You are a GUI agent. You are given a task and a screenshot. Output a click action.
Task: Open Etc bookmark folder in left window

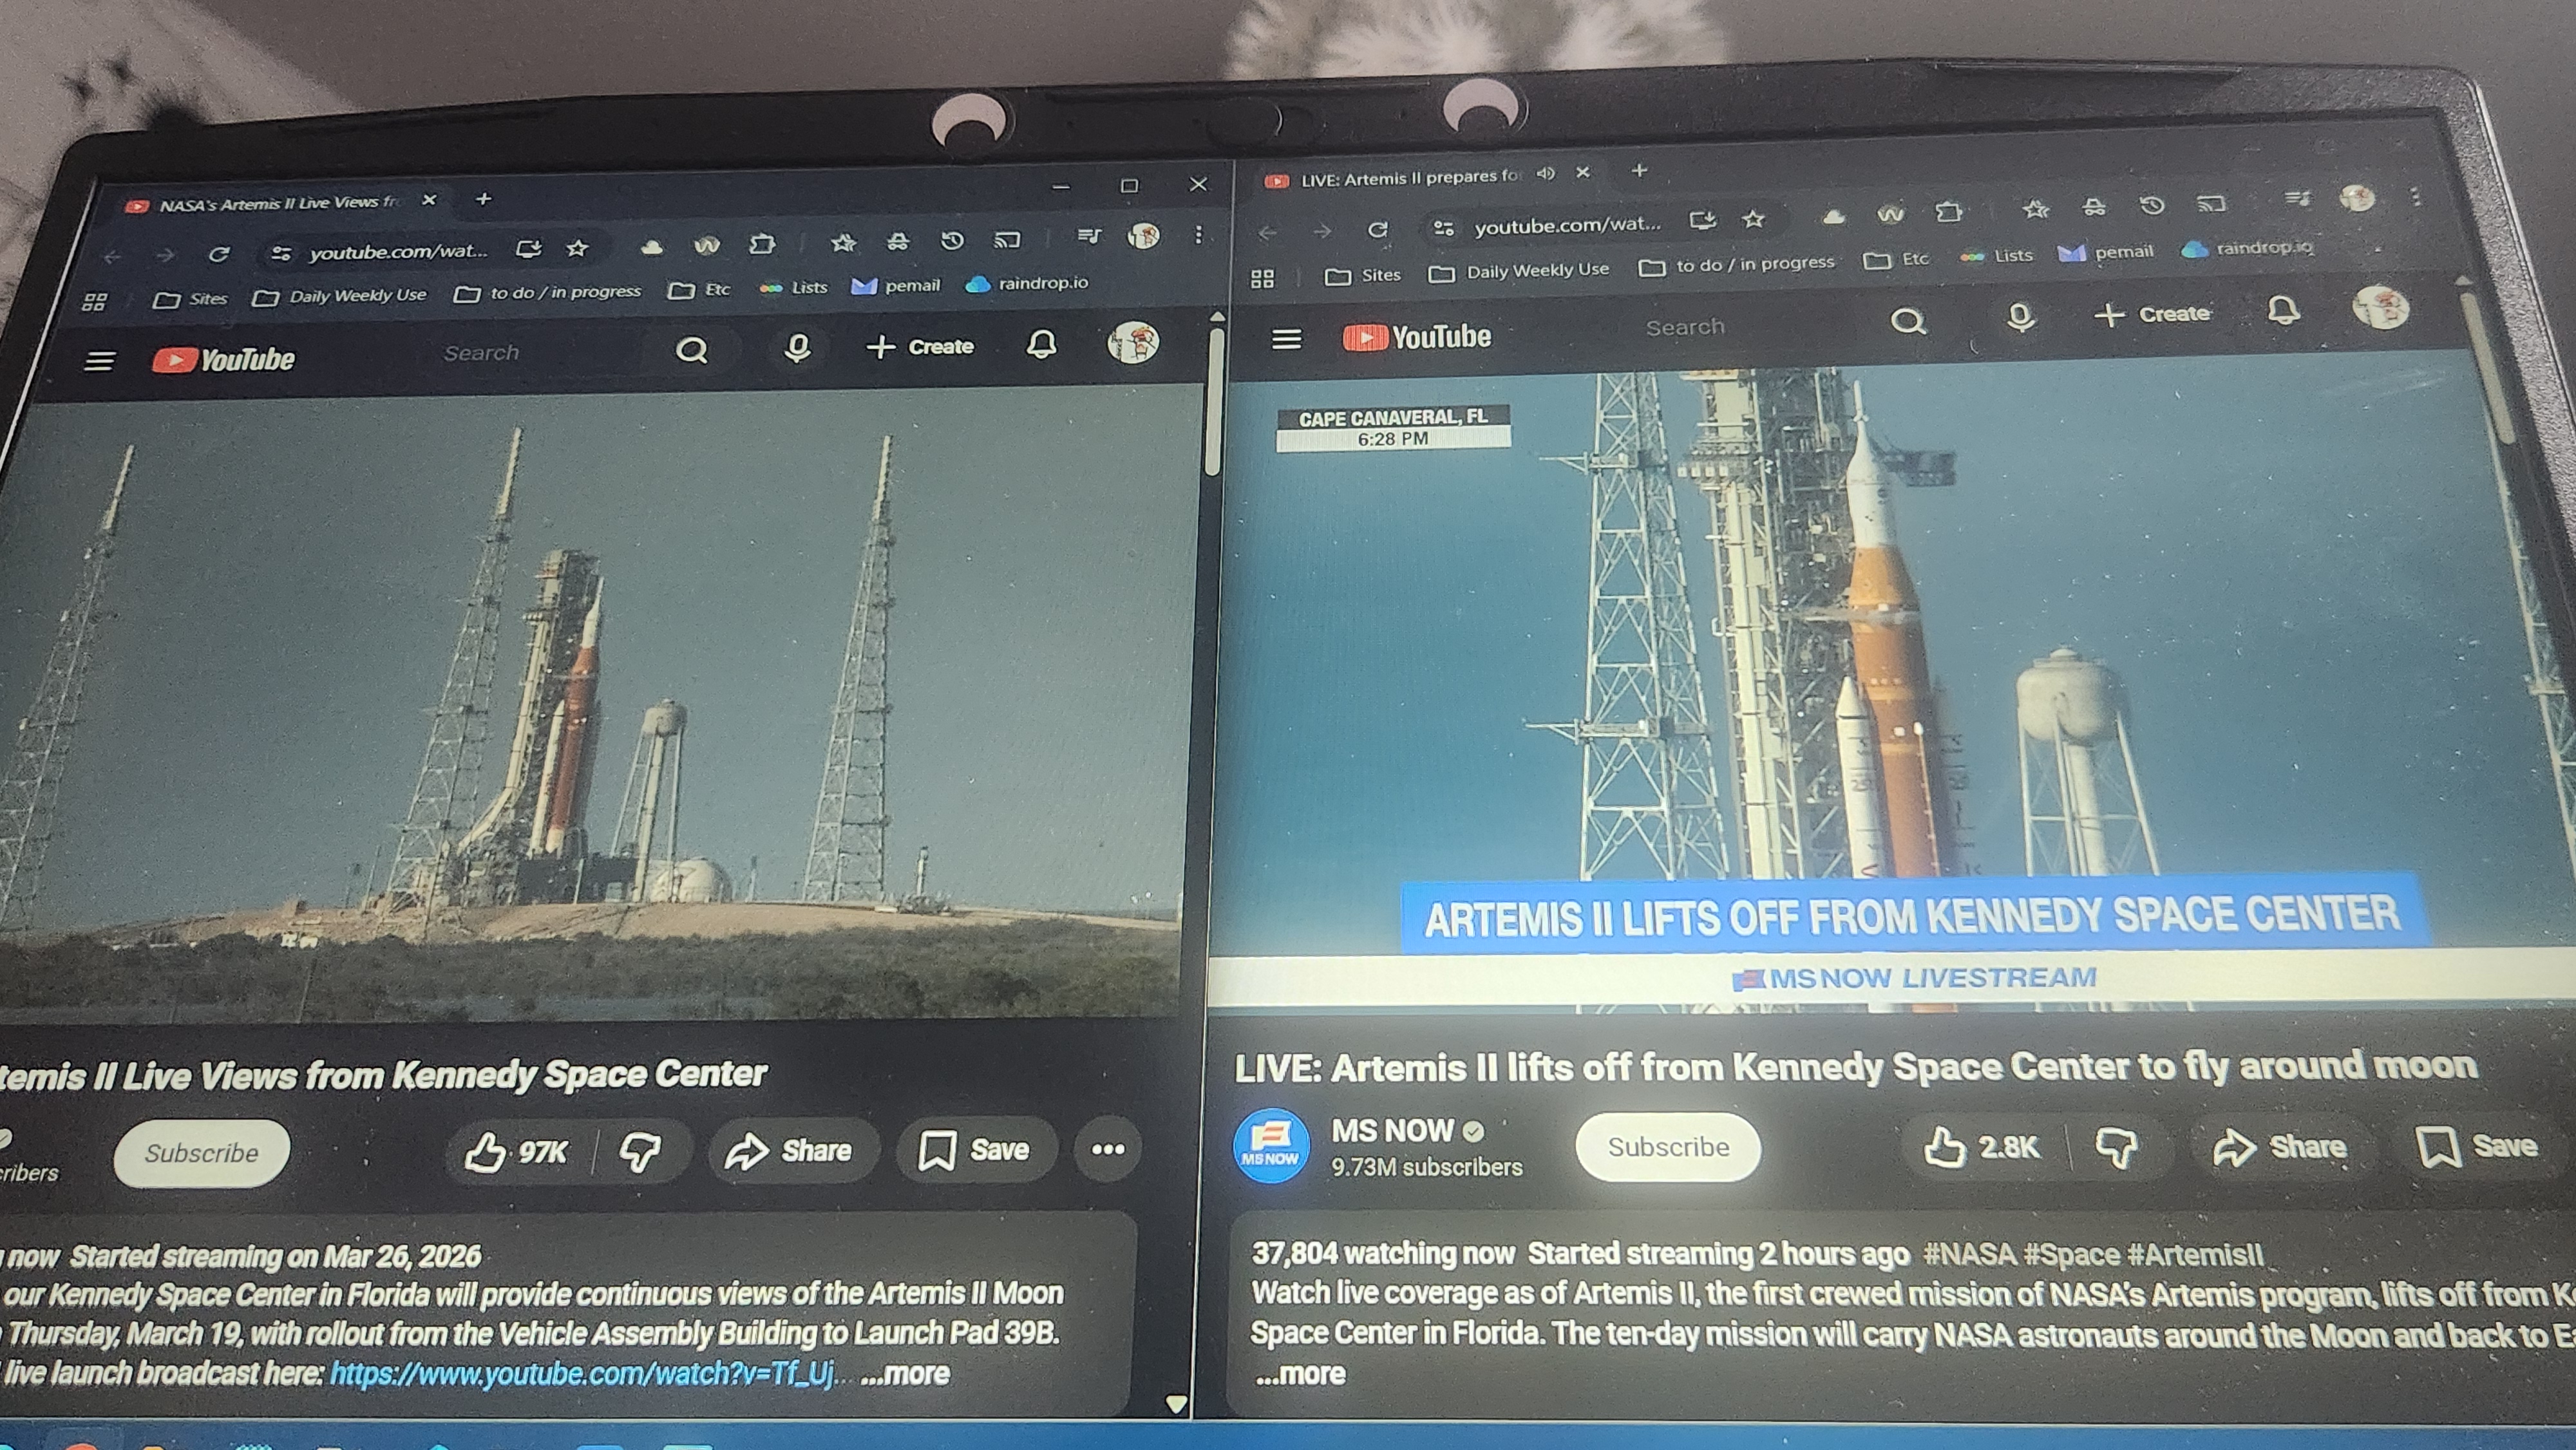[x=699, y=290]
